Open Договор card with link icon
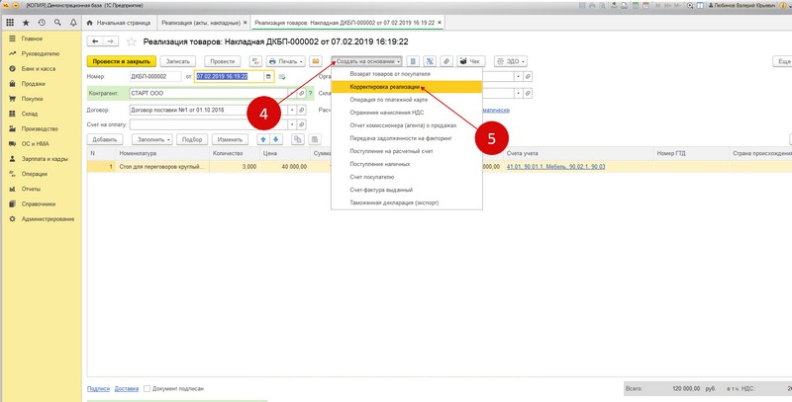Image resolution: width=792 pixels, height=402 pixels. [302, 110]
